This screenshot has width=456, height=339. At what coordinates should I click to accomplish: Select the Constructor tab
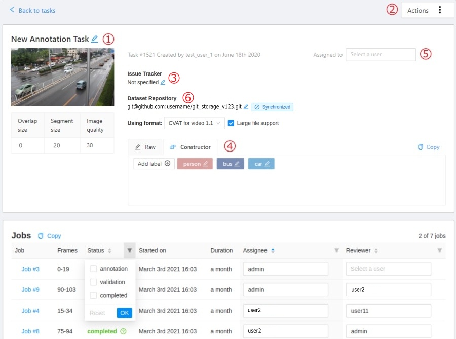coord(190,147)
